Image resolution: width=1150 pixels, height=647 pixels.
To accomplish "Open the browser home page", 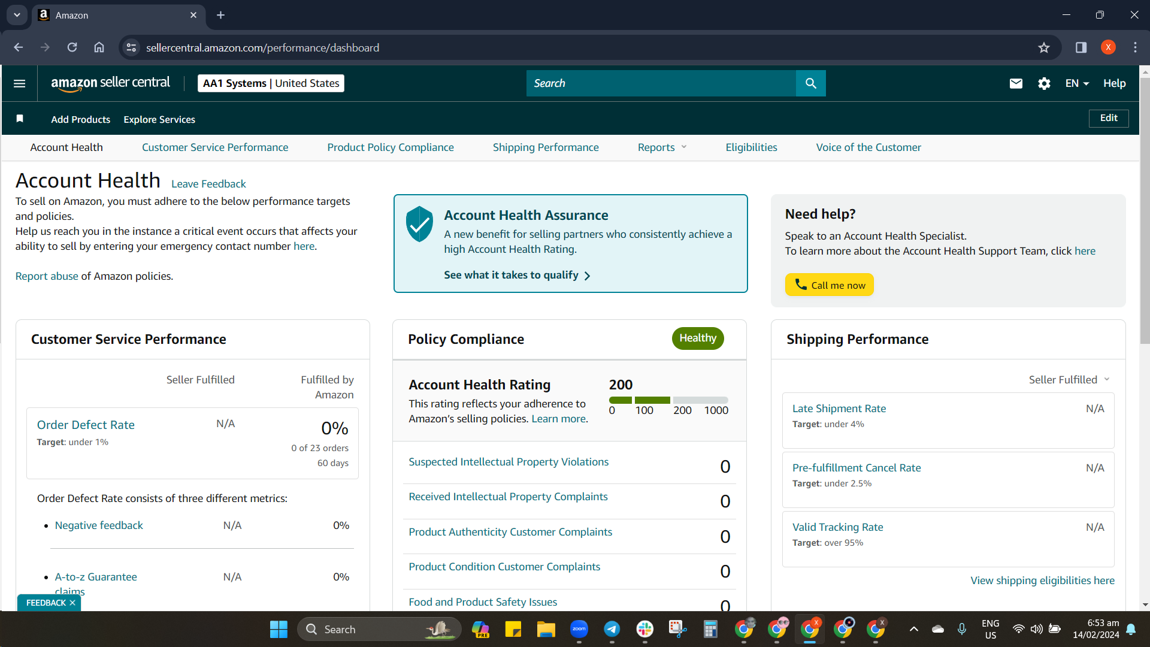I will click(99, 47).
